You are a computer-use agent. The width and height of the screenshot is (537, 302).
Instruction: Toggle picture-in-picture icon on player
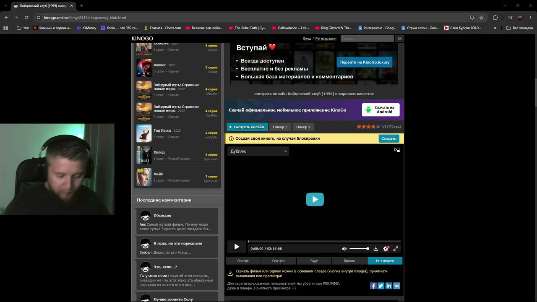(x=397, y=150)
